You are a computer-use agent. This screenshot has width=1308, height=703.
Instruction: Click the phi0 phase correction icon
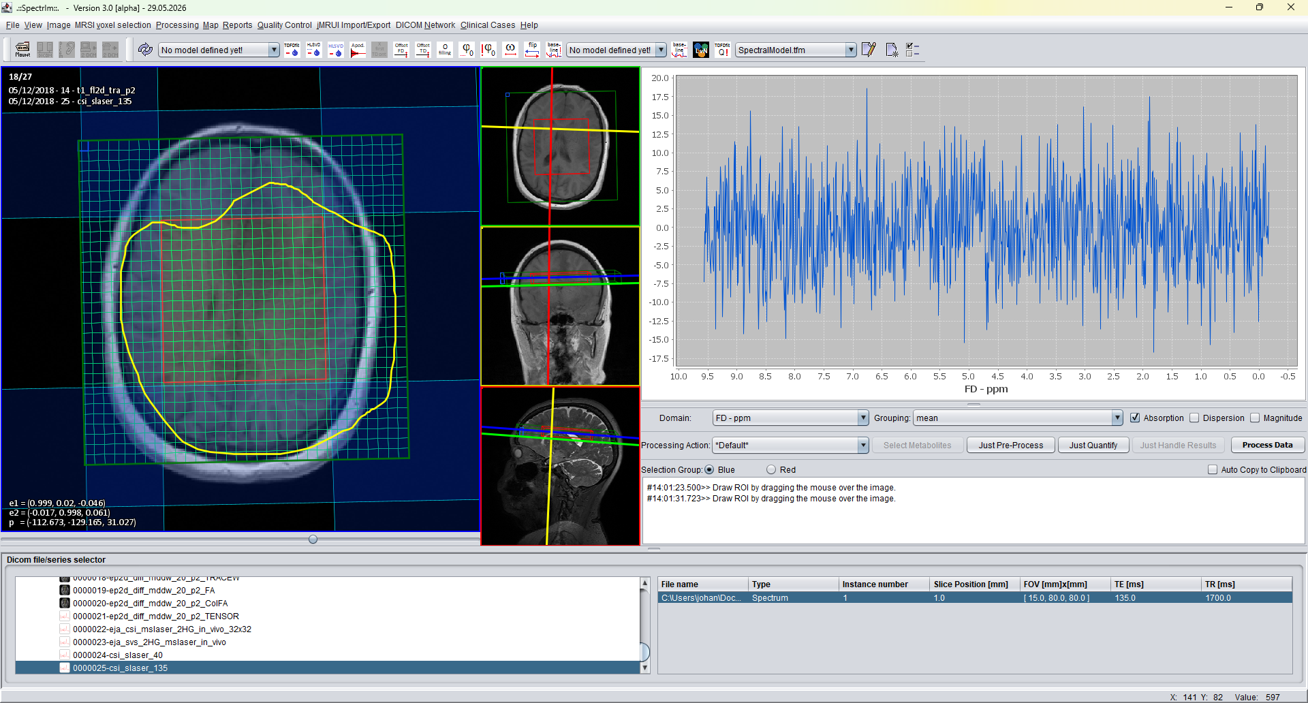point(467,50)
